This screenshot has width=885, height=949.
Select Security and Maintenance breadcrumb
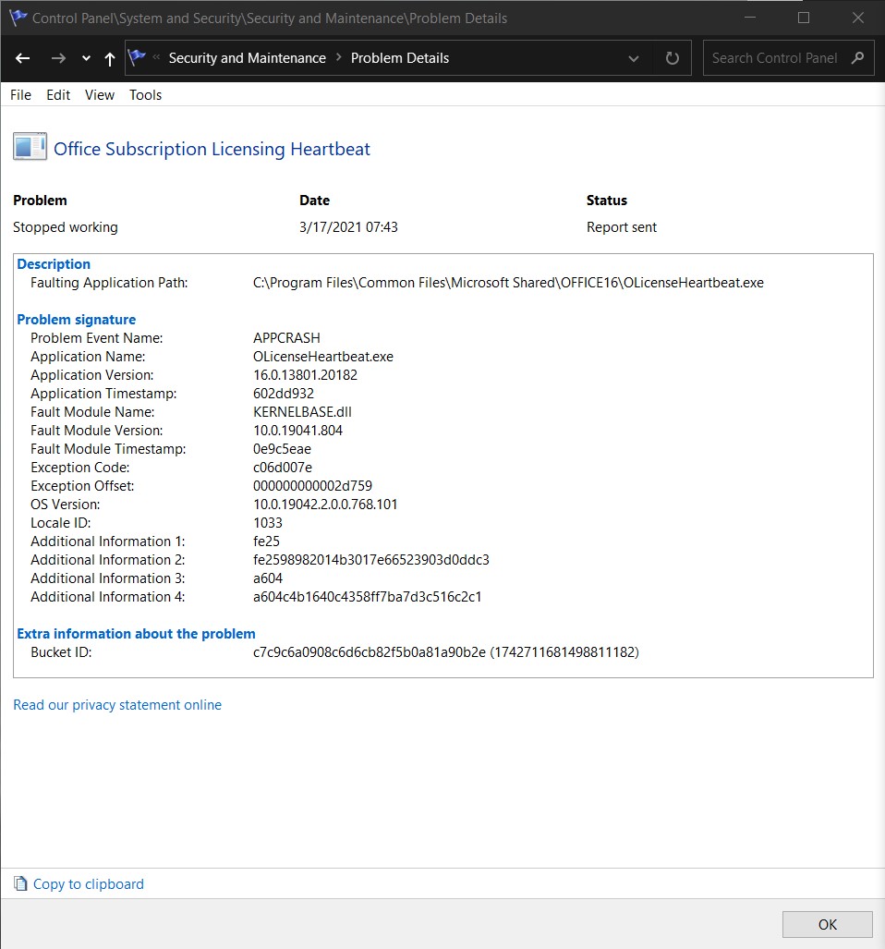point(247,58)
